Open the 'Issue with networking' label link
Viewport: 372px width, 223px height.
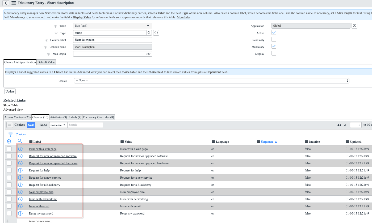[x=43, y=199]
